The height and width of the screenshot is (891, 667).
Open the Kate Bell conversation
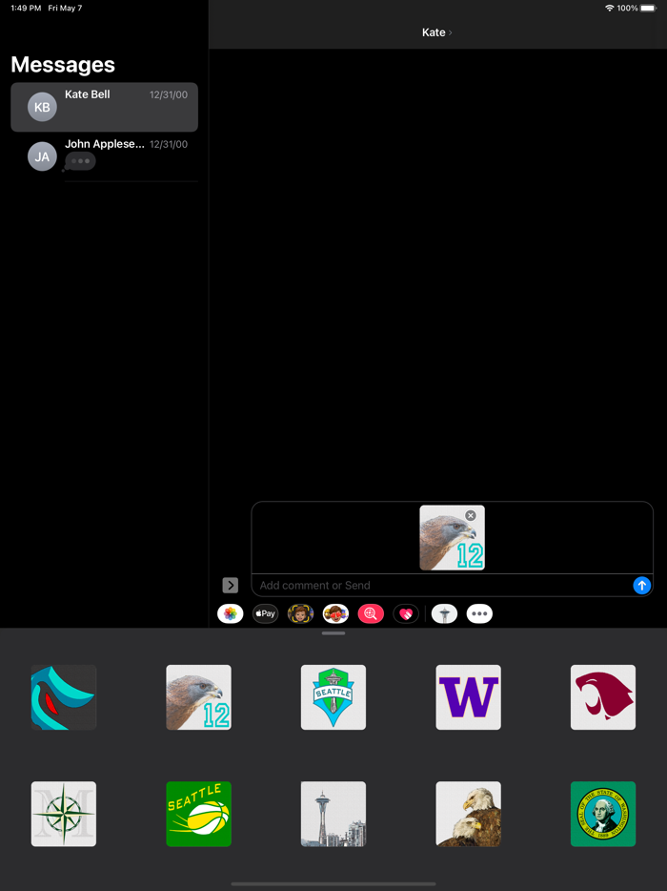(x=105, y=107)
